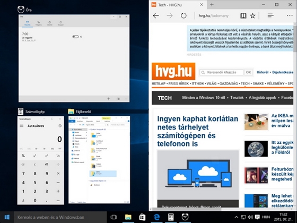Viewport: 297px width, 223px height.
Task: Open the Windows Start button
Action: click(x=7, y=217)
